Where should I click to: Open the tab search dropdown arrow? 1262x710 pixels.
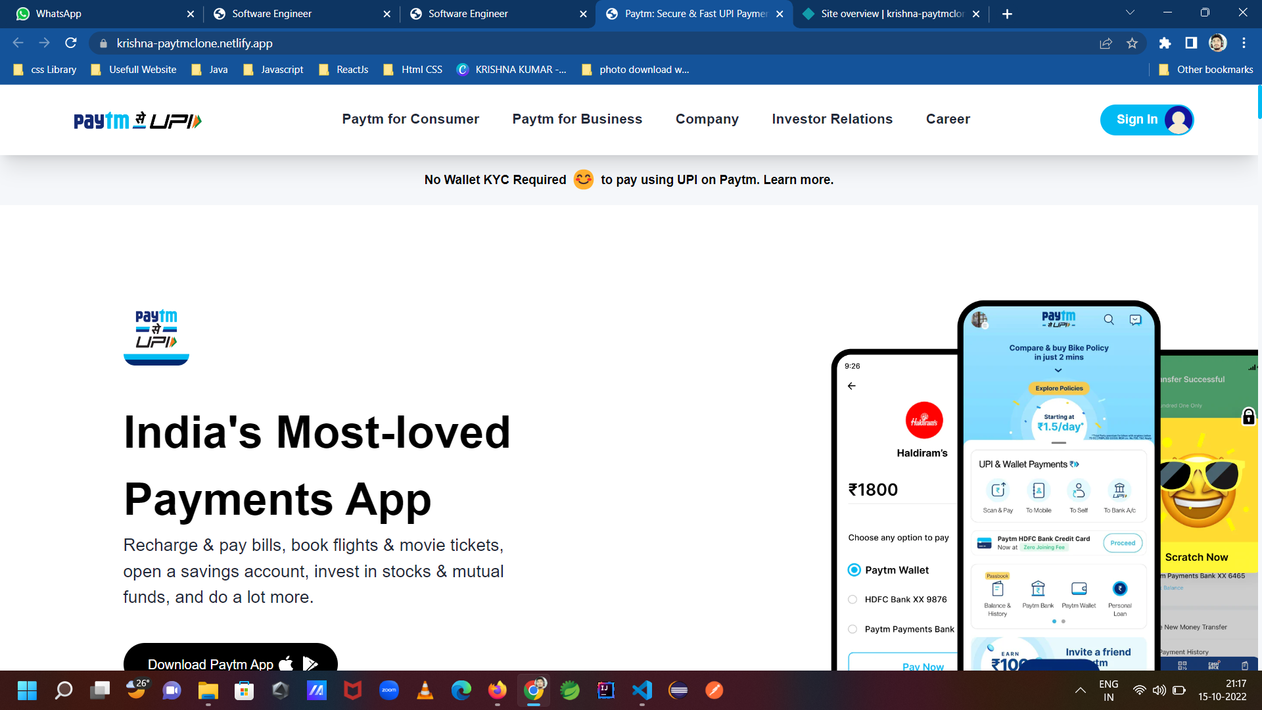[1130, 13]
